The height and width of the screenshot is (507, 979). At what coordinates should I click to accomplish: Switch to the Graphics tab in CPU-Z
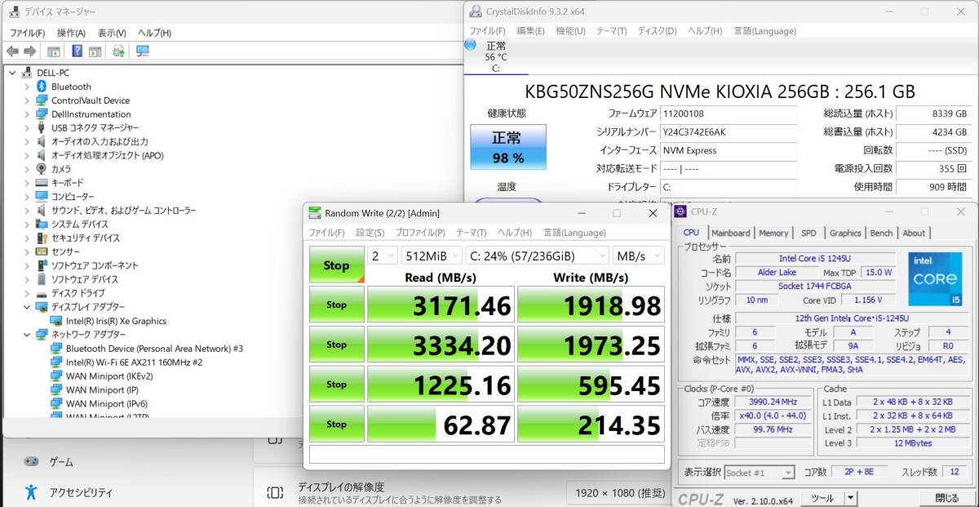tap(845, 233)
